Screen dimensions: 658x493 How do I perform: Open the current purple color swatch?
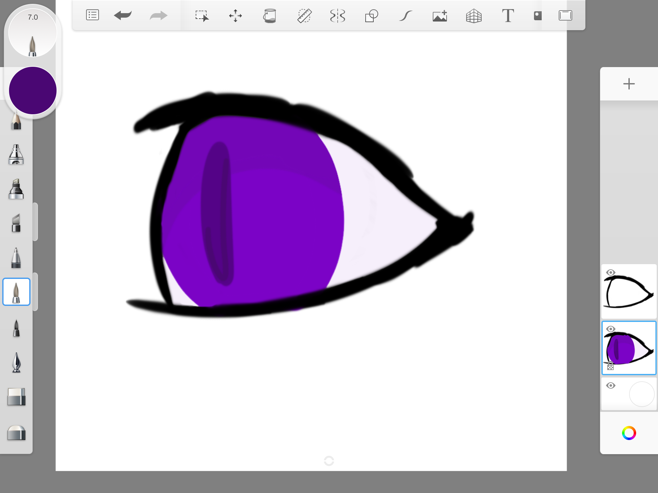coord(33,91)
